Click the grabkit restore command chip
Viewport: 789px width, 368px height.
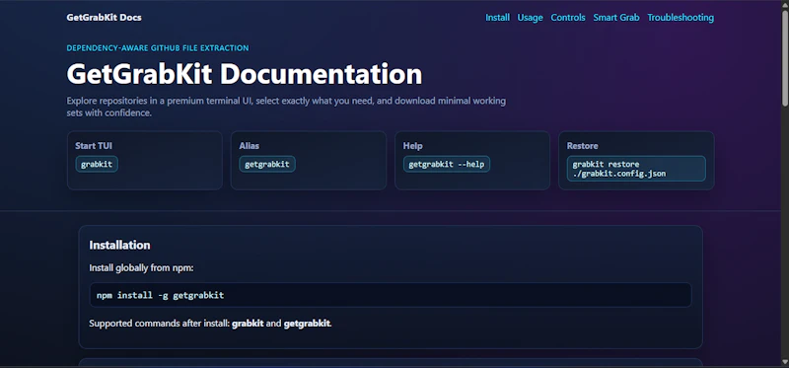coord(636,169)
